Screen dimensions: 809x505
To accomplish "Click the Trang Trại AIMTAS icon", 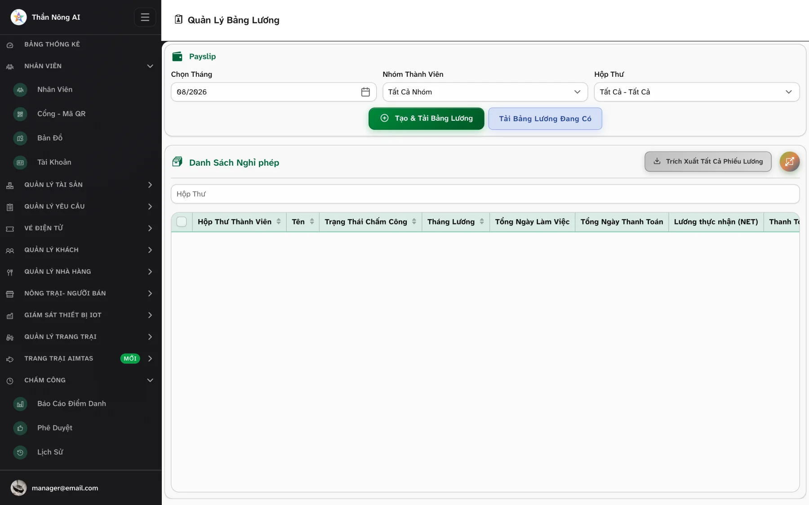I will (10, 359).
